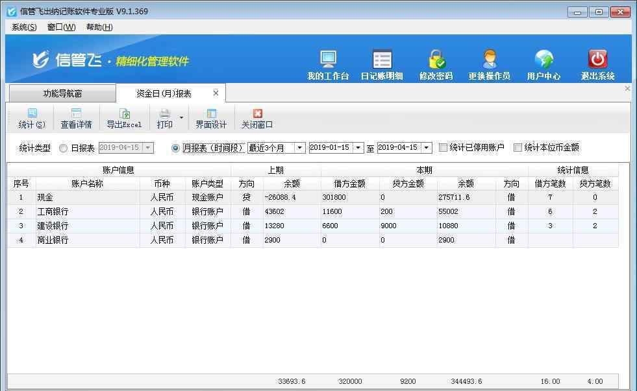The height and width of the screenshot is (391, 637).
Task: Click the 借方金额 column header
Action: 350,184
